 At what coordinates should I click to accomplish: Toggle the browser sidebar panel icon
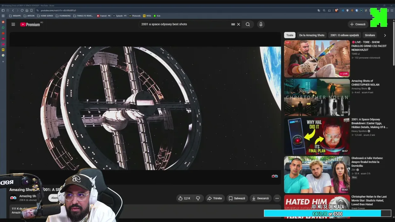(x=3, y=10)
